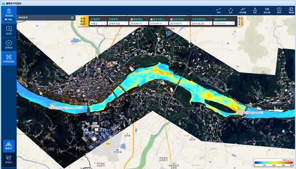Open the location search pin icon
The image size is (296, 169).
click(x=9, y=11)
